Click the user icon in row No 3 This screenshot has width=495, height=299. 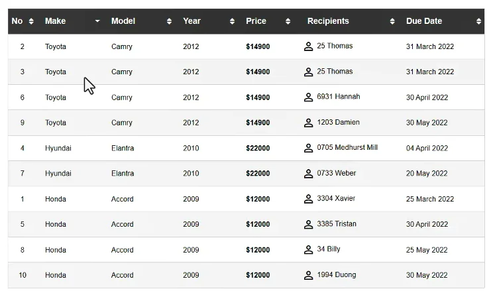(x=308, y=72)
